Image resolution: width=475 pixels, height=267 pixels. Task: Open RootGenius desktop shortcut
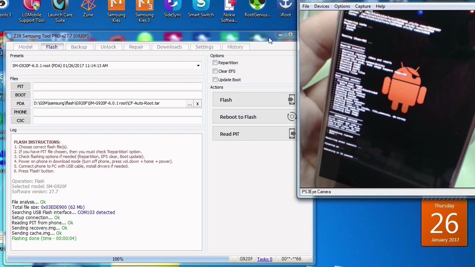[258, 9]
